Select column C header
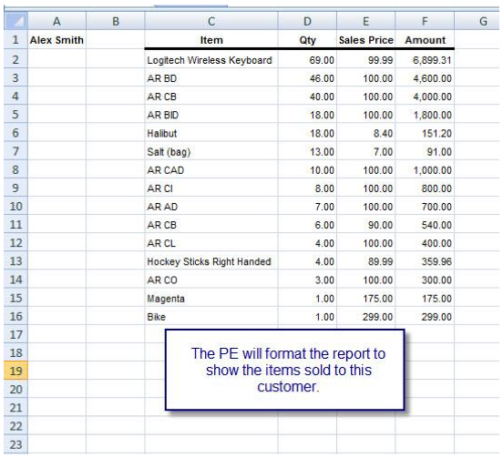The height and width of the screenshot is (458, 503). click(x=211, y=21)
